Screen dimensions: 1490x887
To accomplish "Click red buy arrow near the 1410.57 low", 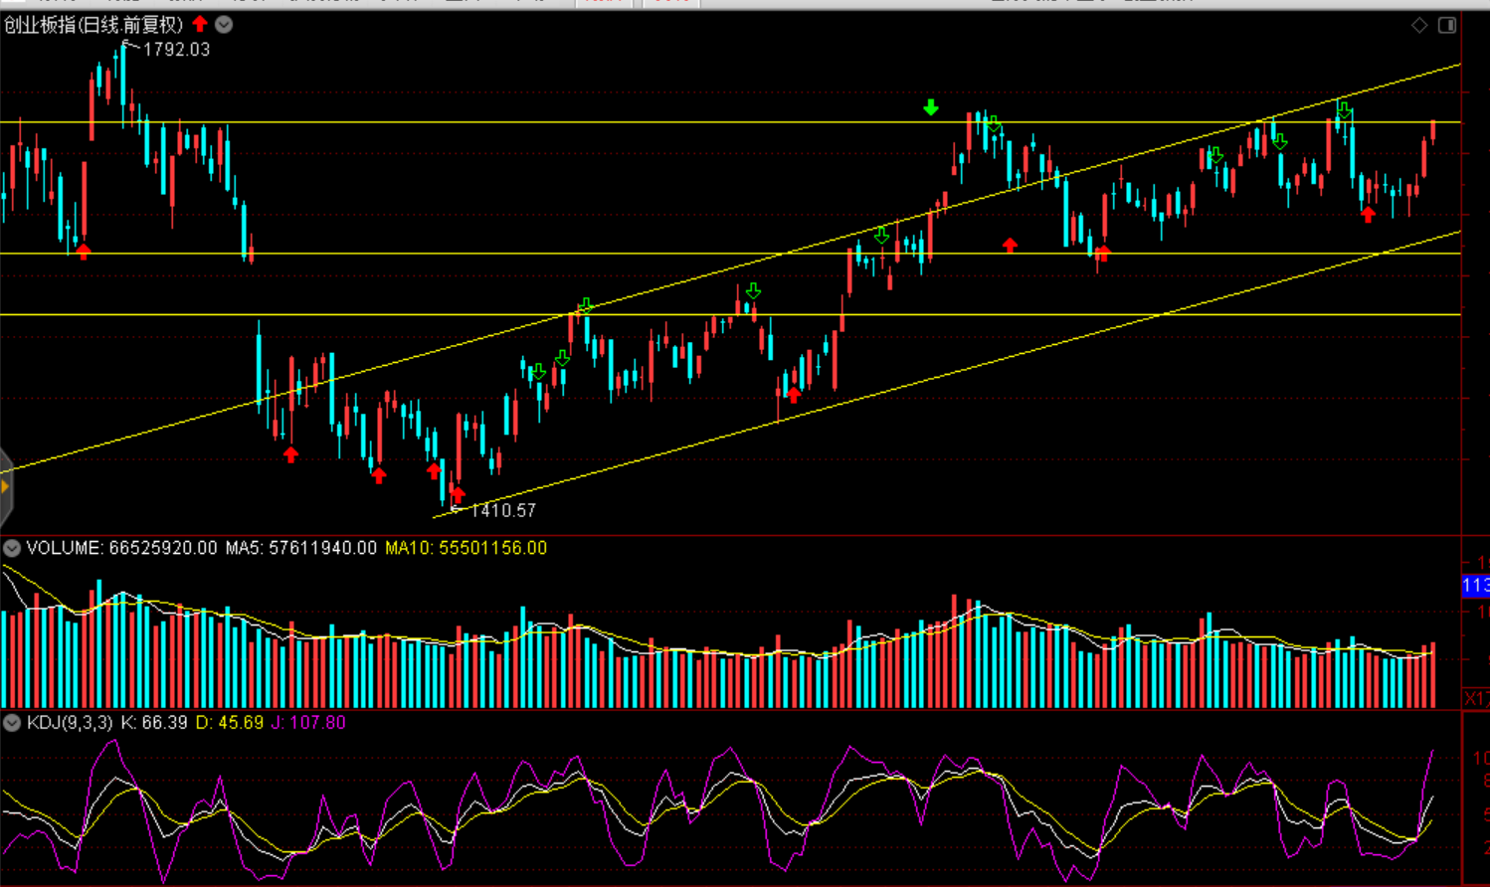I will (458, 493).
